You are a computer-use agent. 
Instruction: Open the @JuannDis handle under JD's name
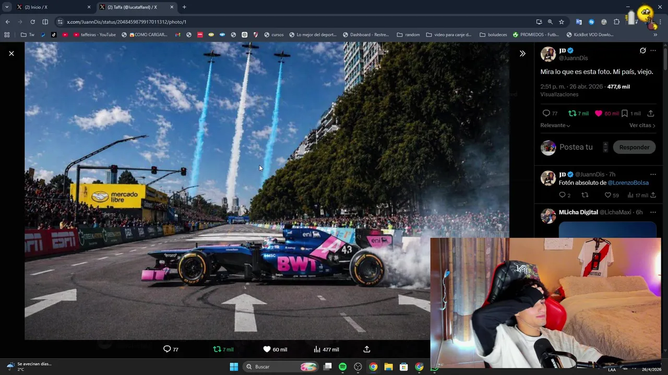point(573,58)
